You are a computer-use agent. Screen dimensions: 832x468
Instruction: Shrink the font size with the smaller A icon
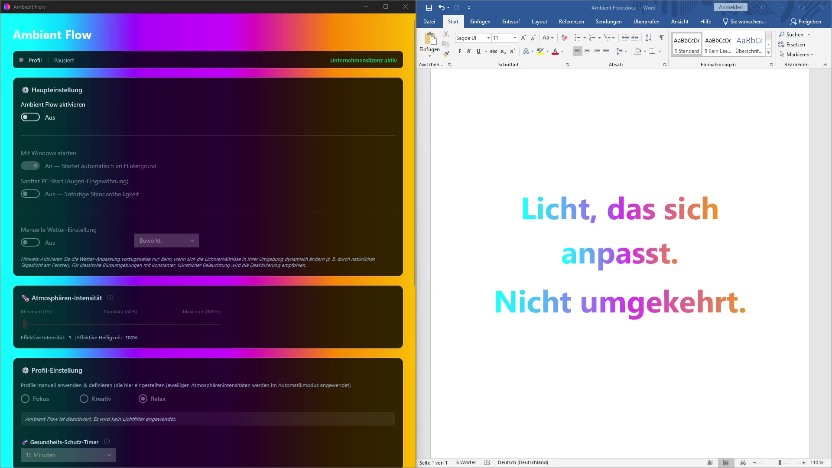pyautogui.click(x=533, y=38)
